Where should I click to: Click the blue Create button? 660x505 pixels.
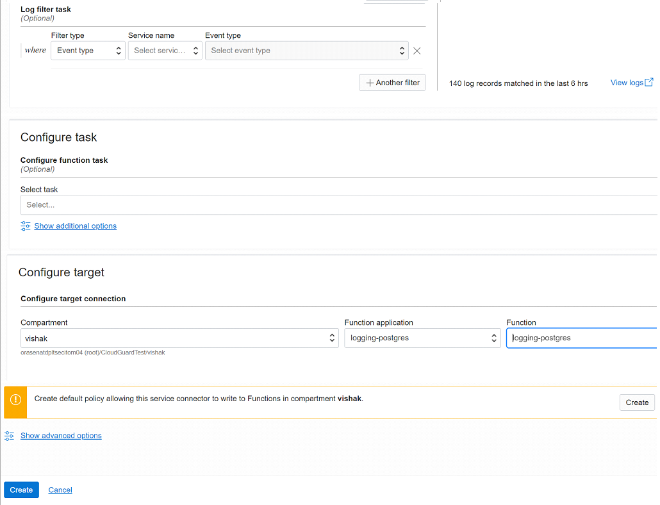21,489
